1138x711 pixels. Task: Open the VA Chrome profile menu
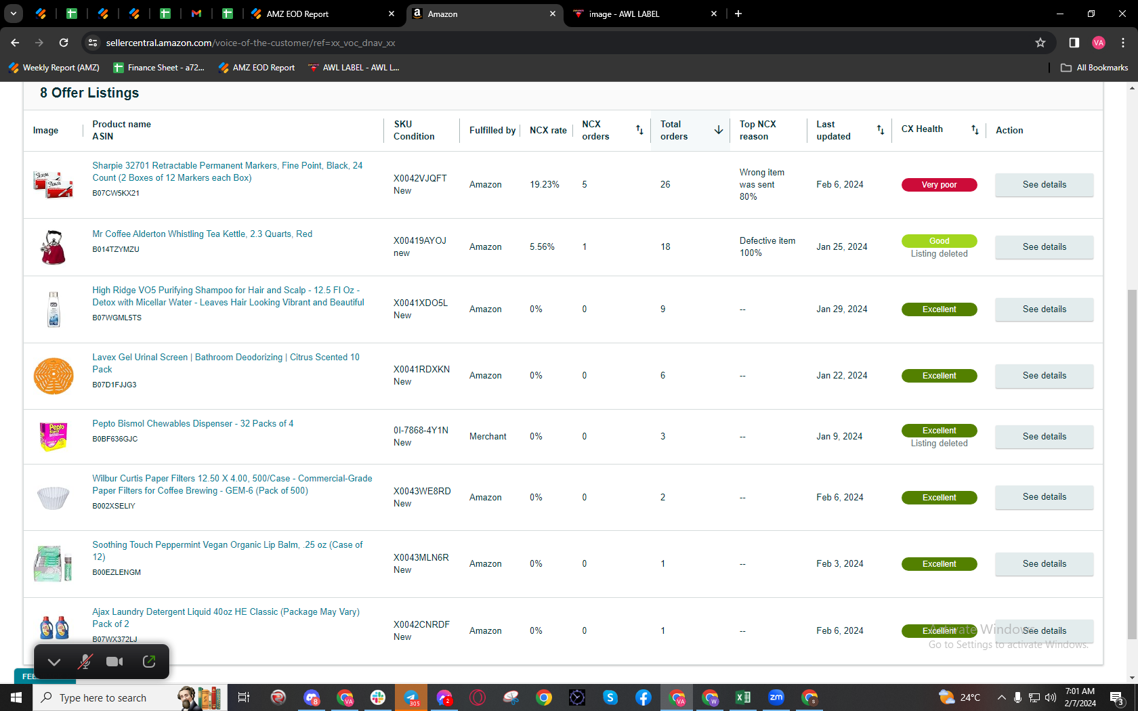[1099, 43]
